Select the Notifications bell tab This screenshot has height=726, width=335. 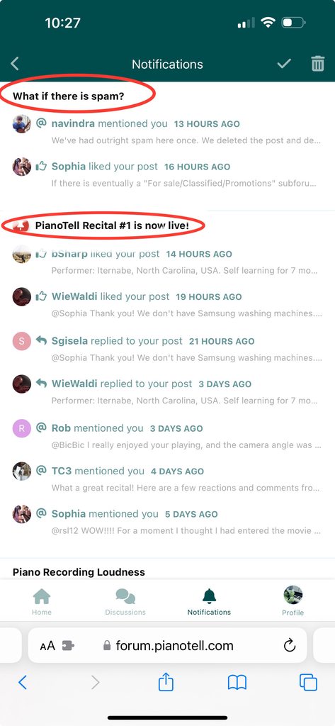209,601
